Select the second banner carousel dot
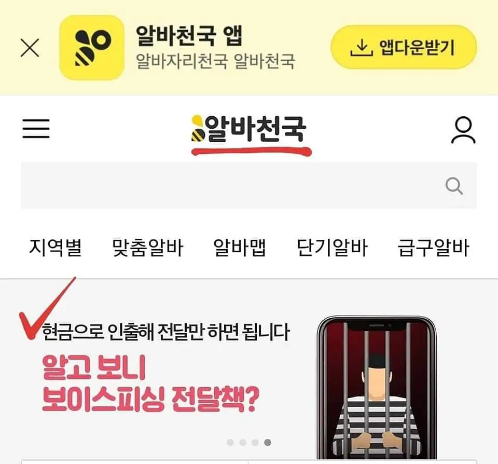The width and height of the screenshot is (498, 464). click(243, 442)
